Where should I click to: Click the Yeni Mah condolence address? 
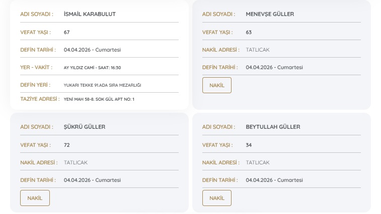pyautogui.click(x=99, y=99)
